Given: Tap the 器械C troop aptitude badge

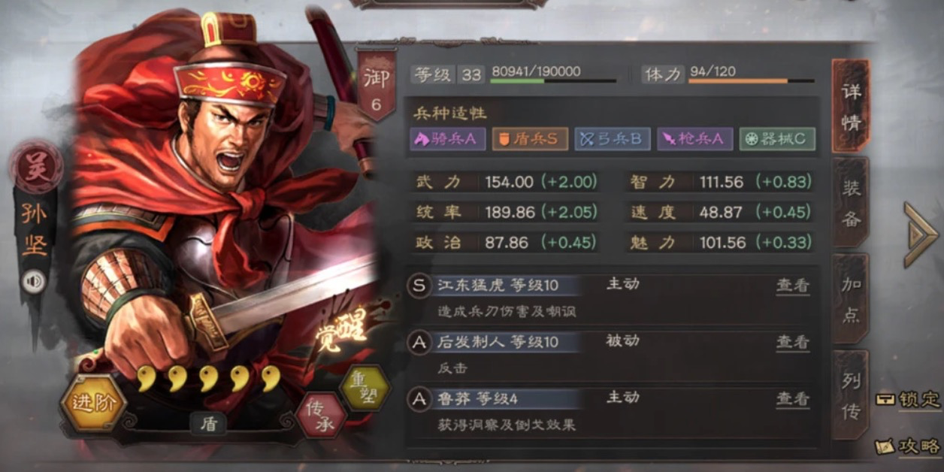Looking at the screenshot, I should (777, 139).
